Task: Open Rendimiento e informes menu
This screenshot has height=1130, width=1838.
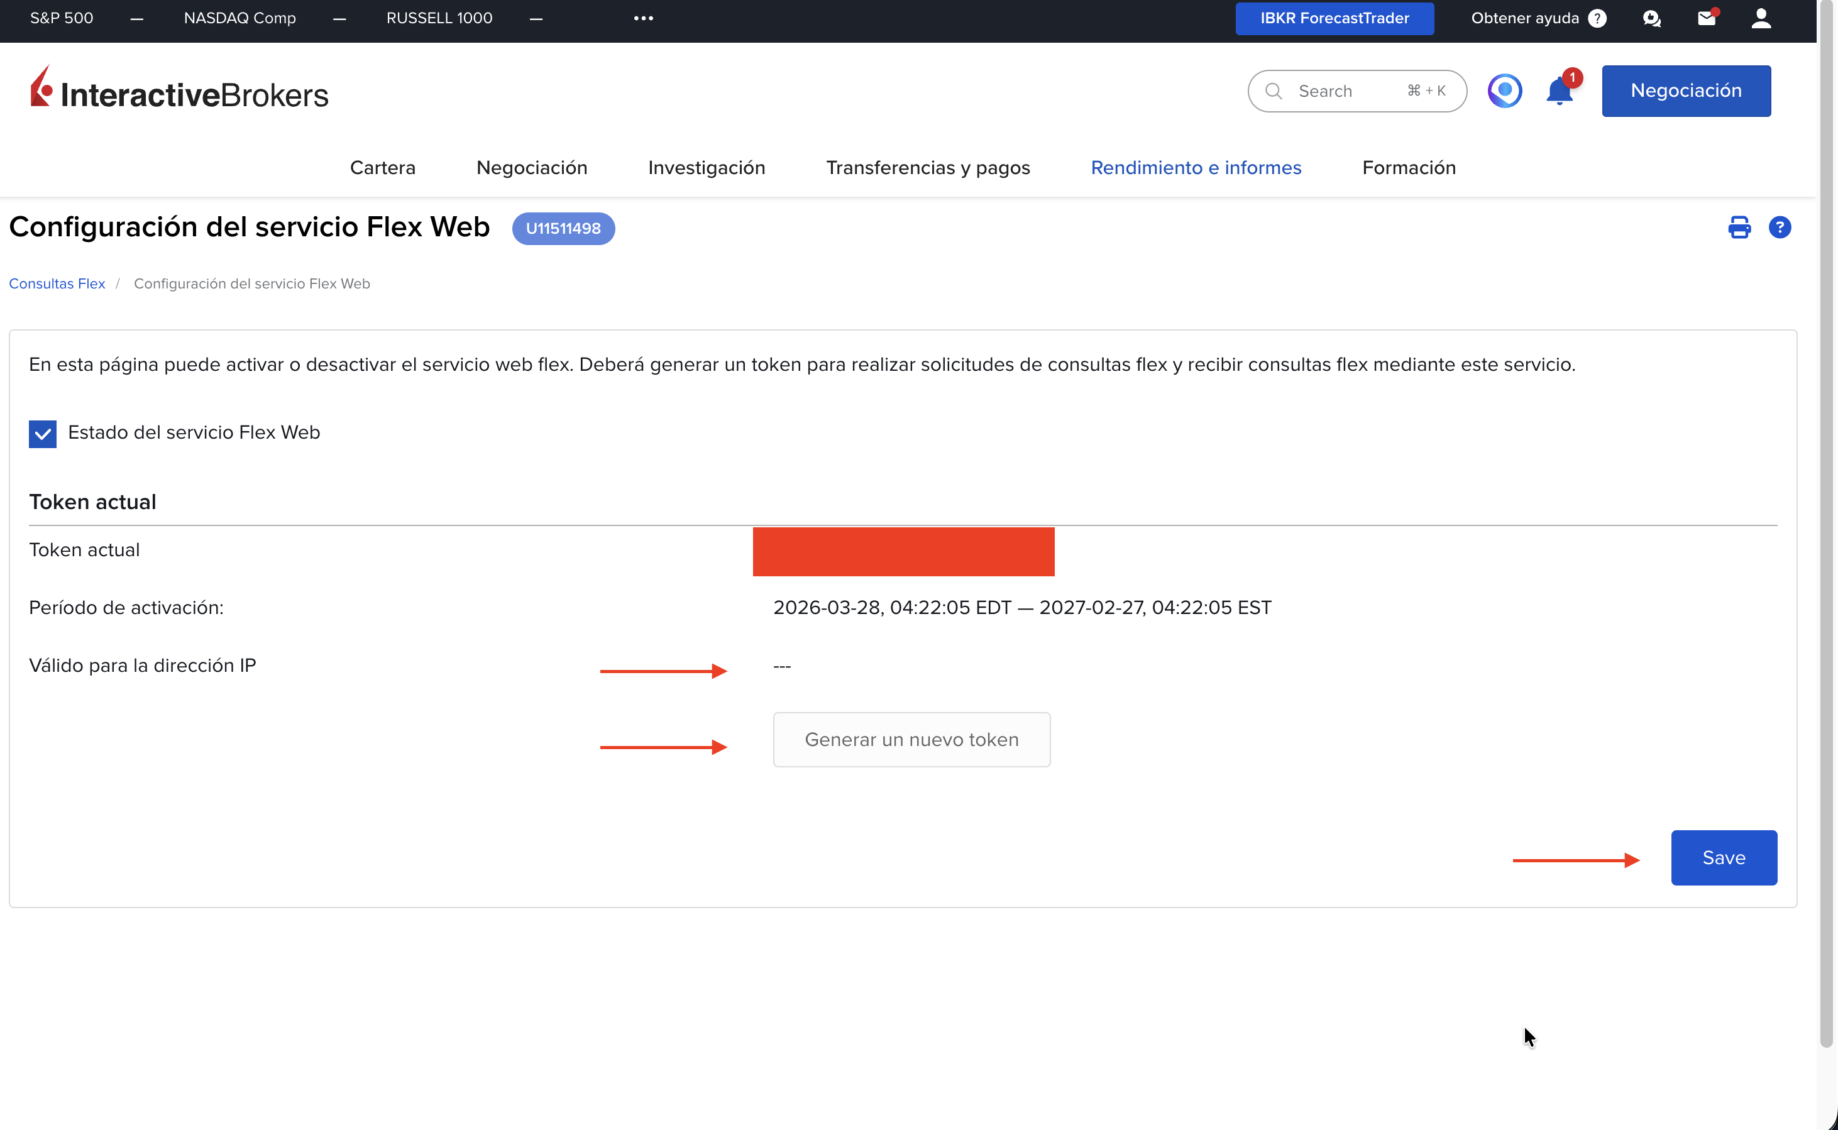Action: tap(1196, 167)
